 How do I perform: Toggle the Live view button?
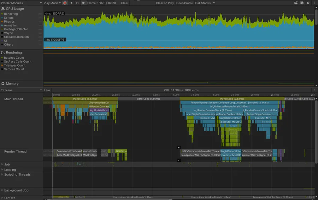[x=47, y=90]
